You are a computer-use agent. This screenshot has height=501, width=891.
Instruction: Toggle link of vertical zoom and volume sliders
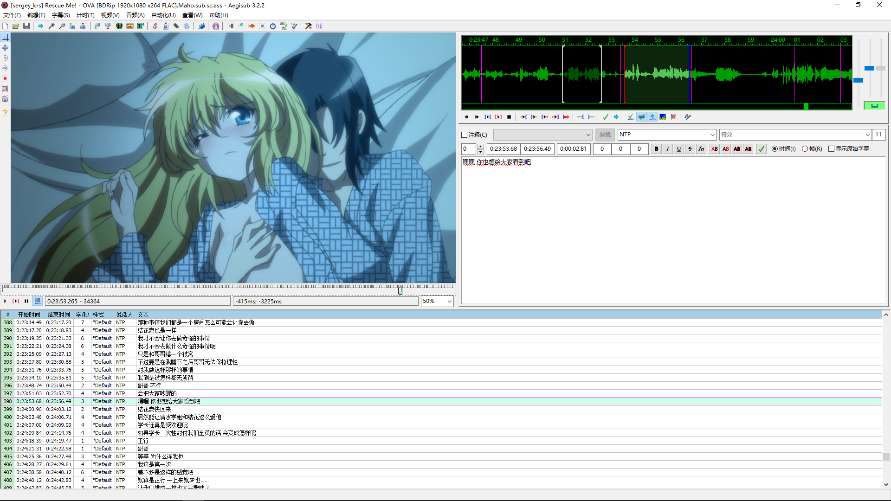[x=874, y=106]
